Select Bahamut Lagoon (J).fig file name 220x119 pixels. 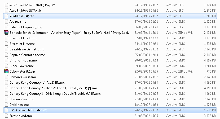click(26, 27)
